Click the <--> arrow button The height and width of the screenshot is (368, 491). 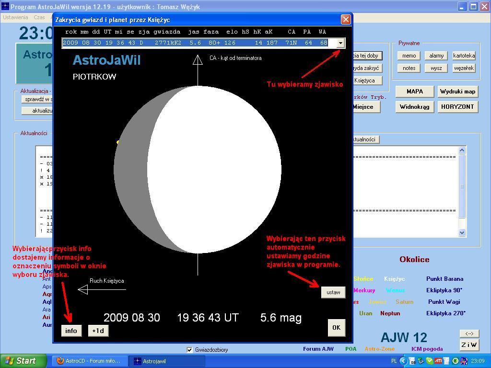point(469,333)
